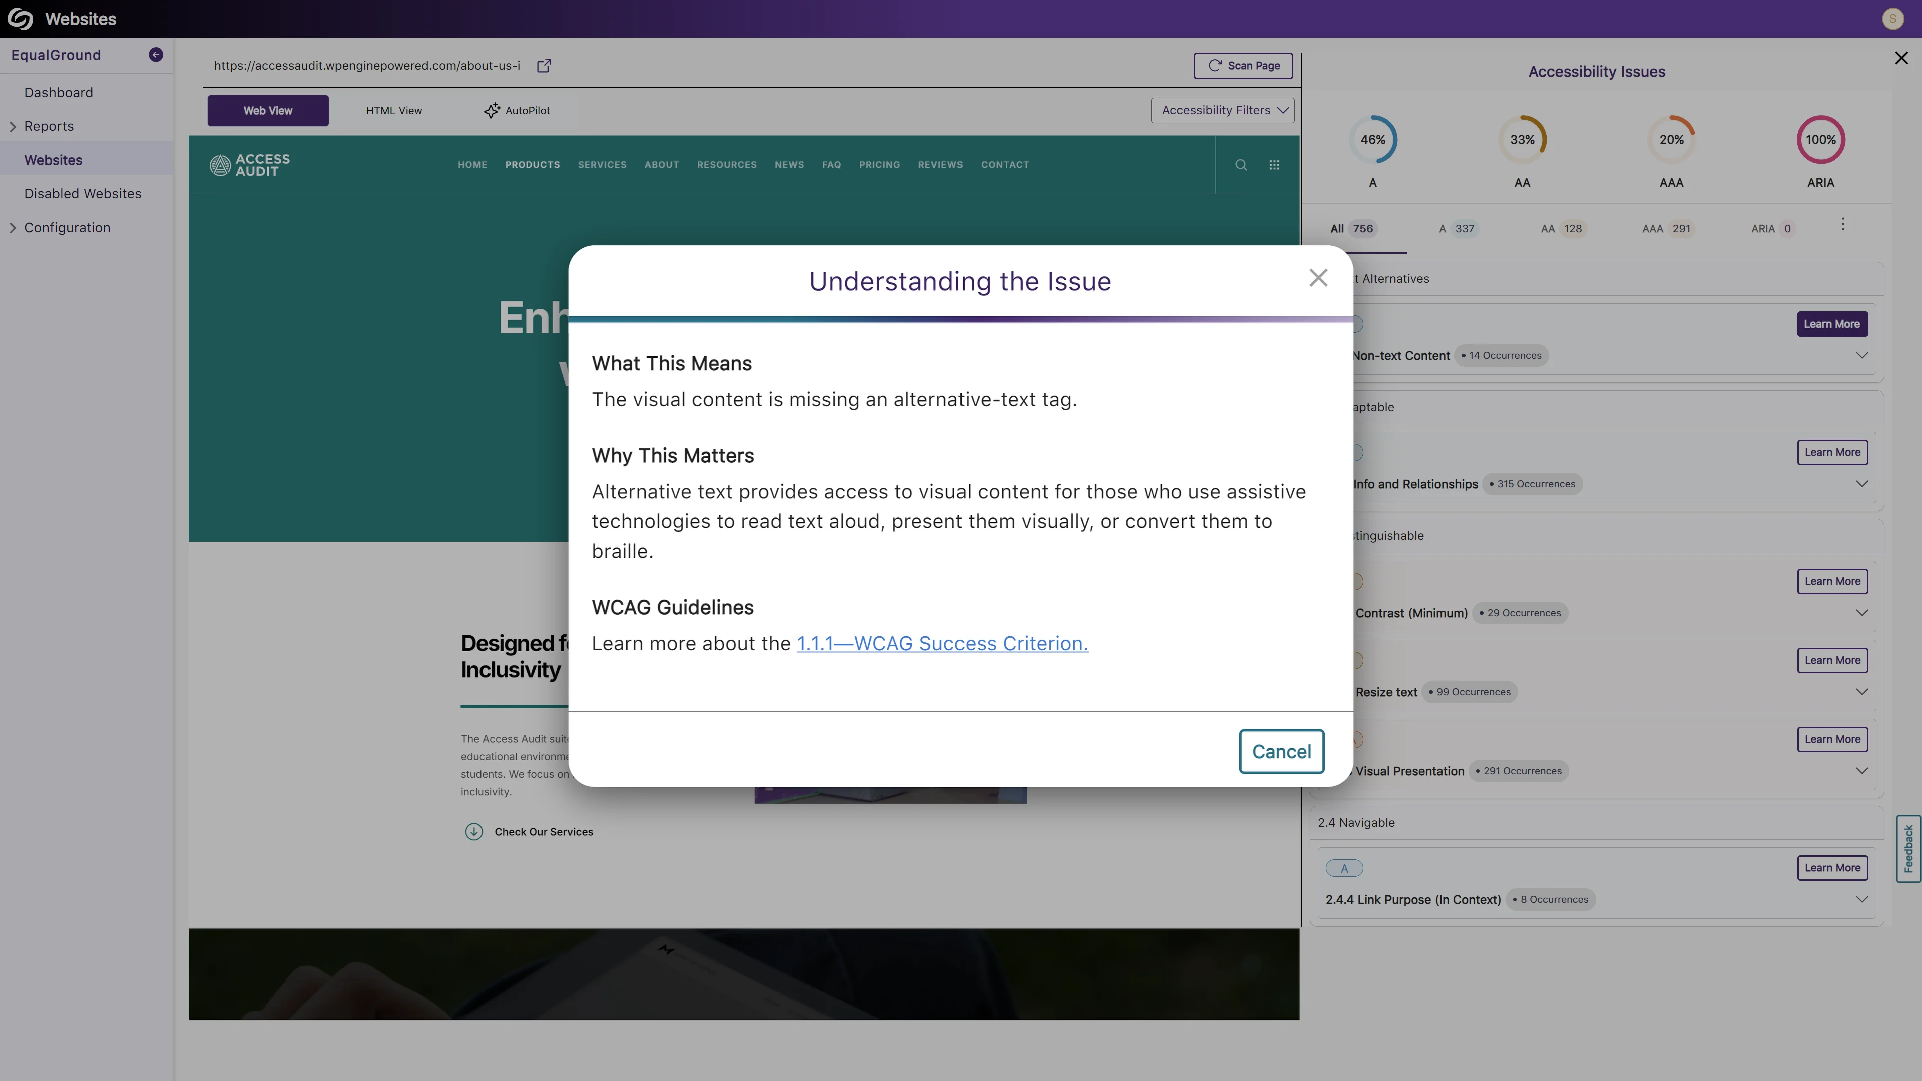The height and width of the screenshot is (1081, 1922).
Task: Click the 20% AAA compliance gauge
Action: coord(1671,140)
